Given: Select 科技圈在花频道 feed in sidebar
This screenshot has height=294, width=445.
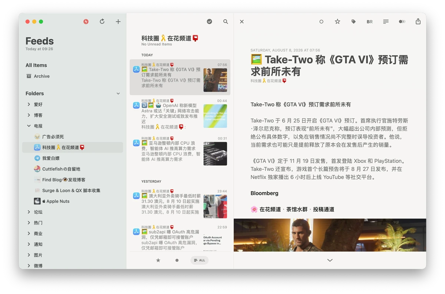Looking at the screenshot, I should [72, 147].
